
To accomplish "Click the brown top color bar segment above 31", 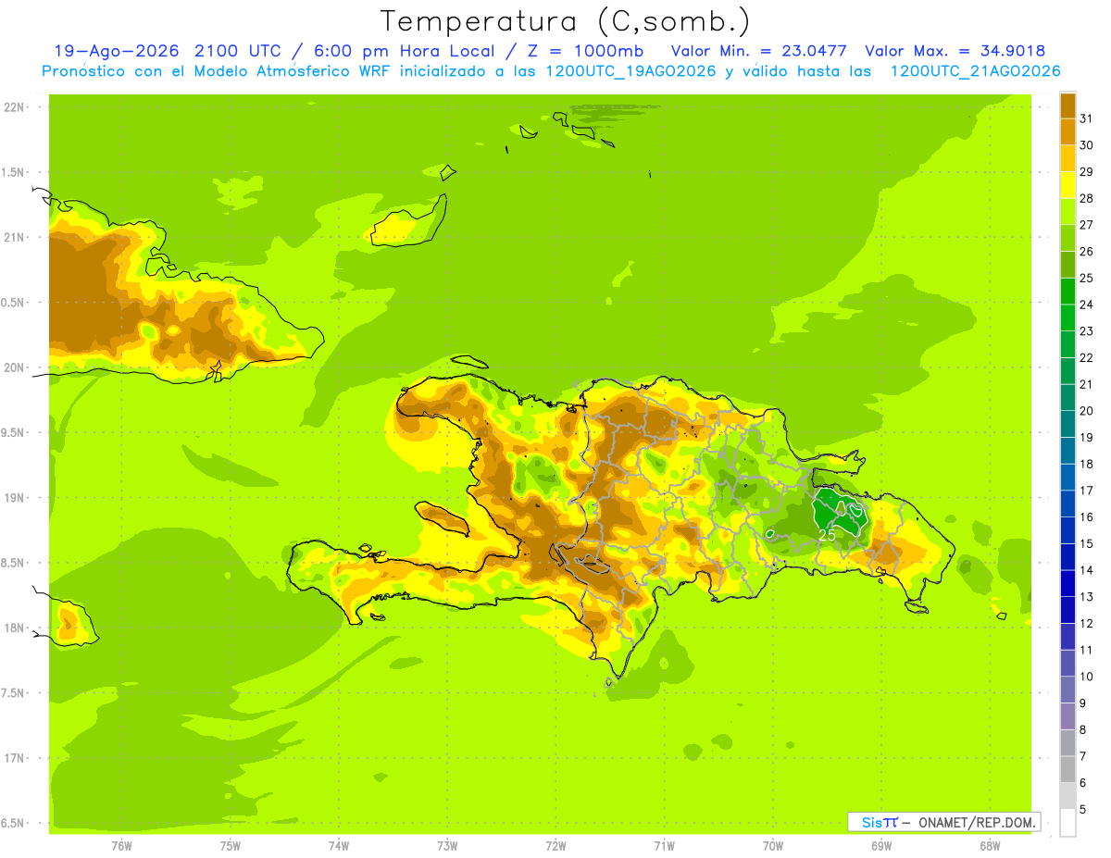I will pos(1067,106).
